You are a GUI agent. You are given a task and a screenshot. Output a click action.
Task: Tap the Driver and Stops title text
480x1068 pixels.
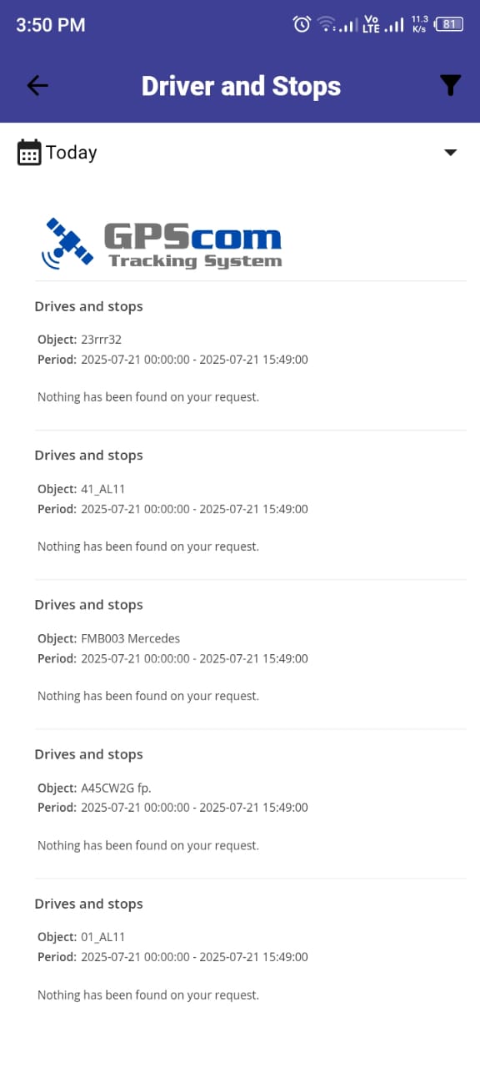click(x=241, y=85)
